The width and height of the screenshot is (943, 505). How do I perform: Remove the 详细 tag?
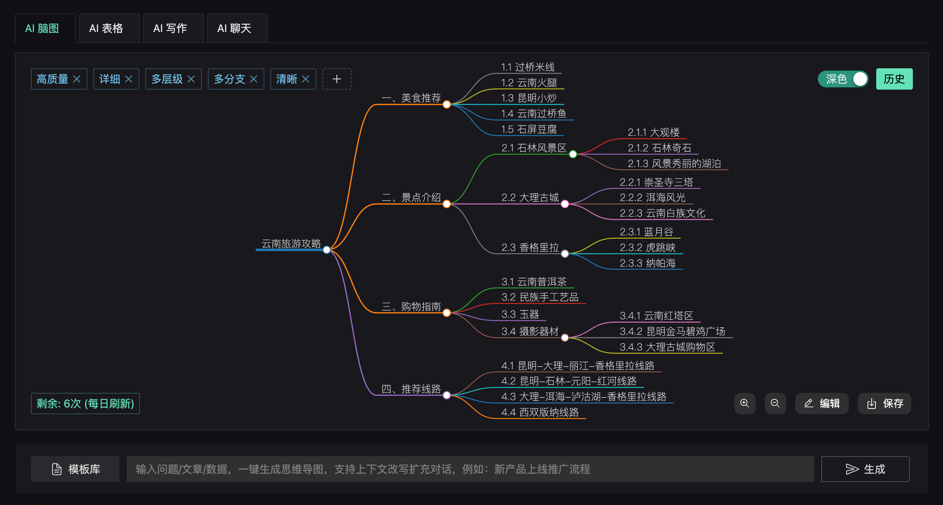coord(129,79)
